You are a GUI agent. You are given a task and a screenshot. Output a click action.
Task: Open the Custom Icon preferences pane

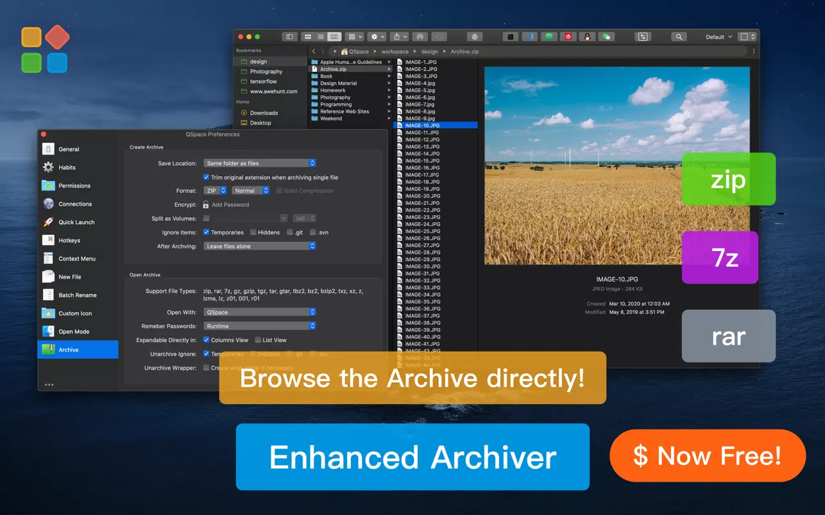78,313
